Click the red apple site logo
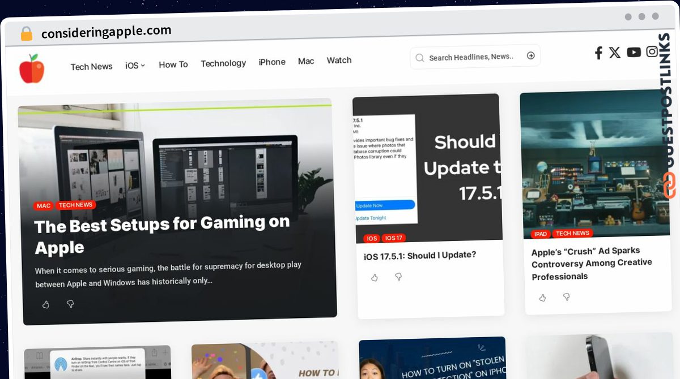Image resolution: width=680 pixels, height=379 pixels. pyautogui.click(x=32, y=68)
